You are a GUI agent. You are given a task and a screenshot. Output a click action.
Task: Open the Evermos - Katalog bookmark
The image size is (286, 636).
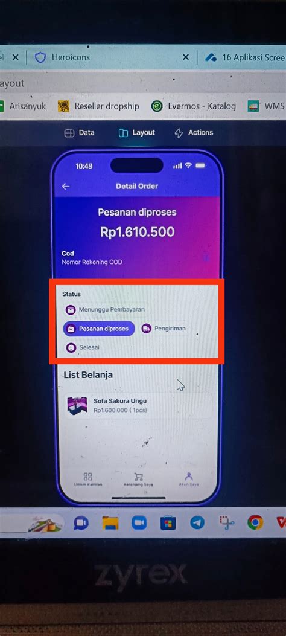pos(194,106)
